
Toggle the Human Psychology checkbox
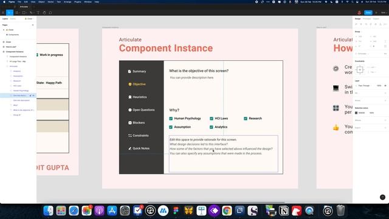[171, 119]
